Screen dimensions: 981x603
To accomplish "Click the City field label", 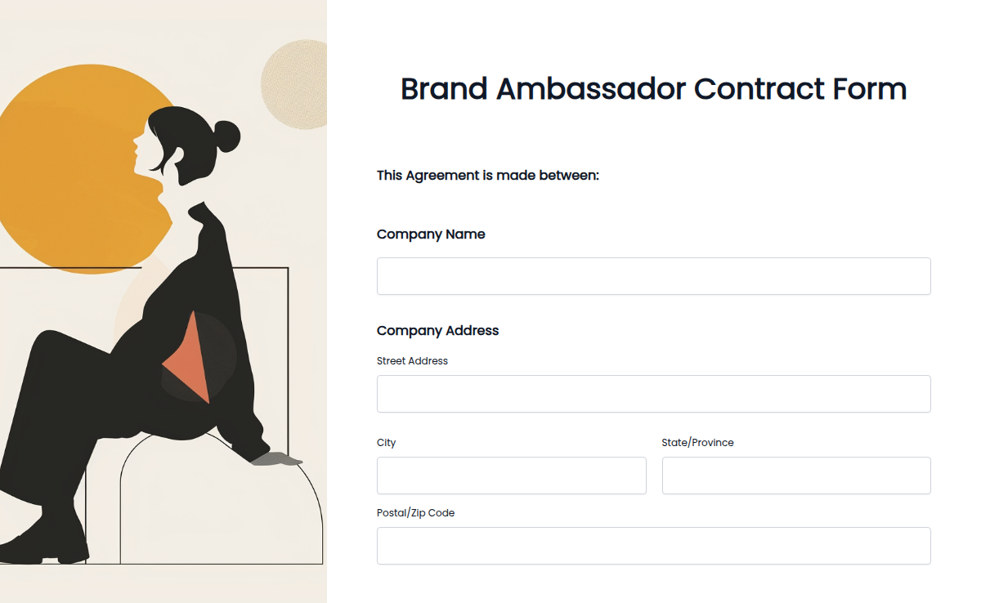I will pos(385,442).
